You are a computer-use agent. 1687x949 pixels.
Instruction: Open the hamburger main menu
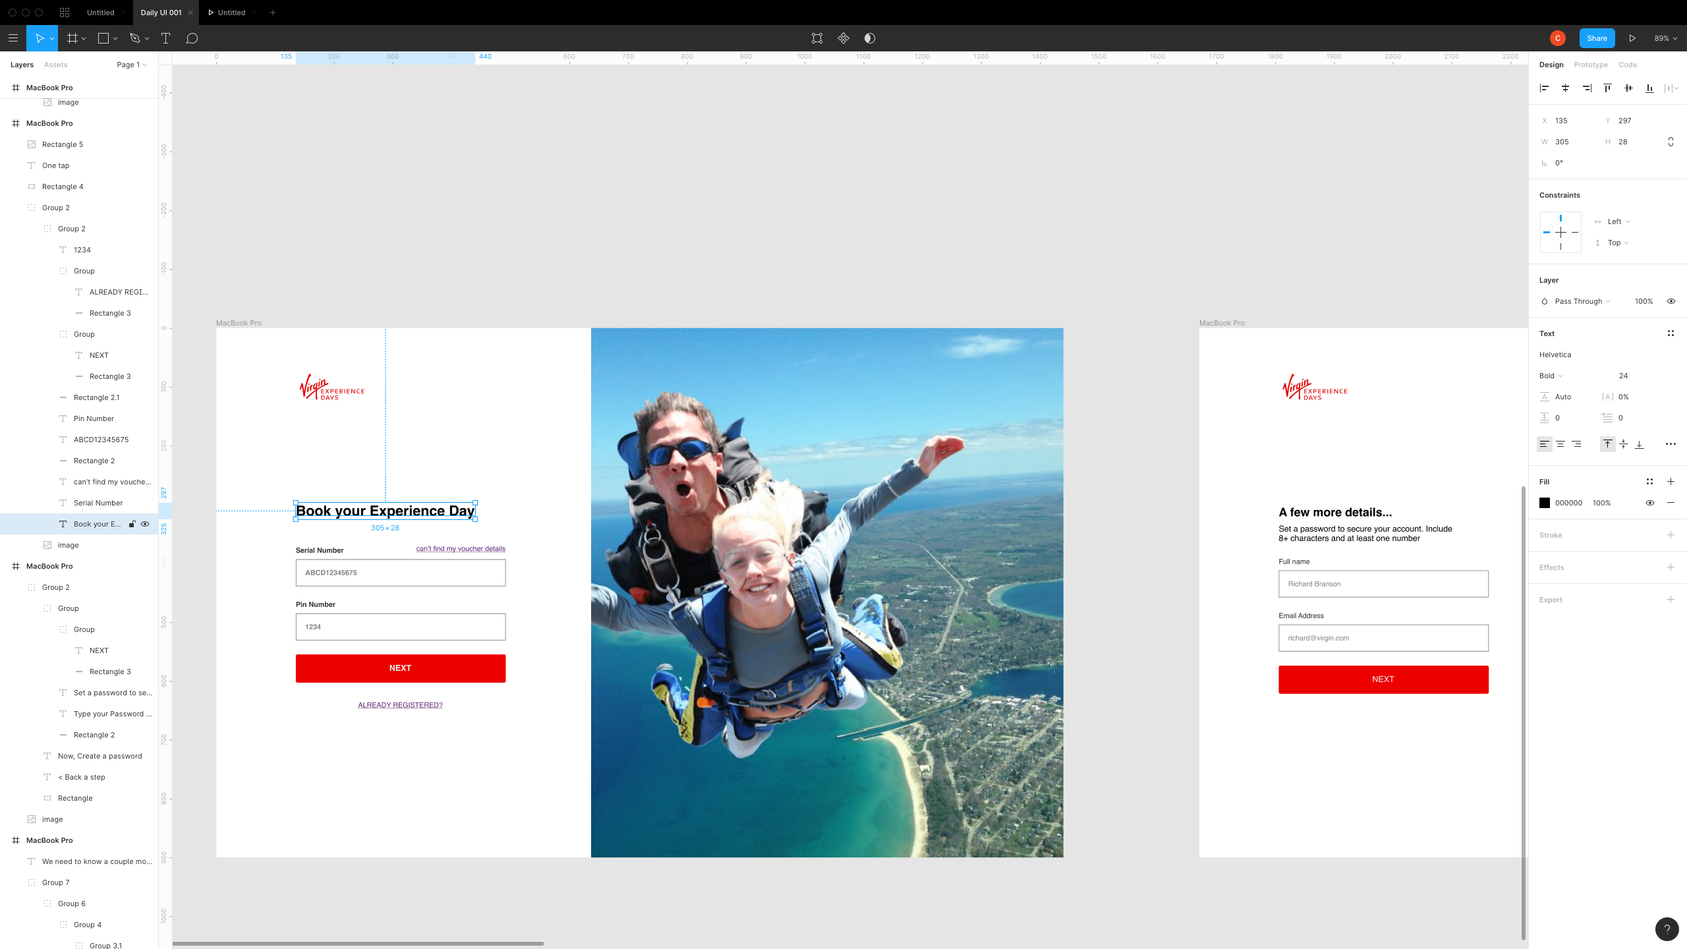(13, 38)
